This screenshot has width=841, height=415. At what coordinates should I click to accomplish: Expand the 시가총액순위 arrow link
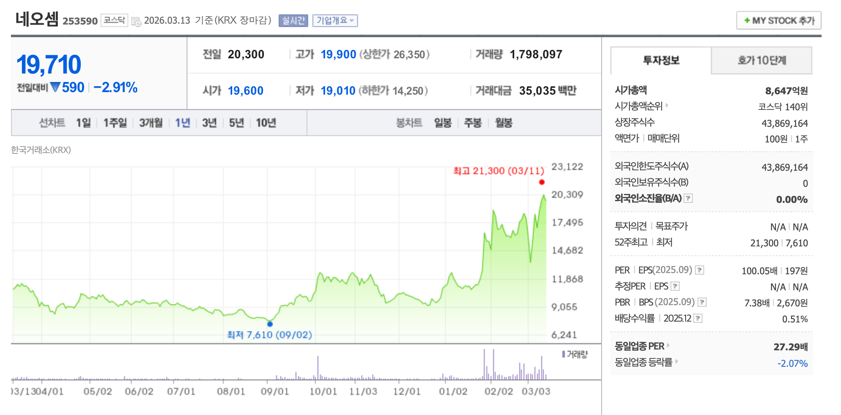click(x=667, y=105)
